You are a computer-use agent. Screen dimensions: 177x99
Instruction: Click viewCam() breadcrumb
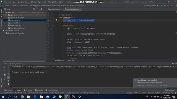coord(71,61)
